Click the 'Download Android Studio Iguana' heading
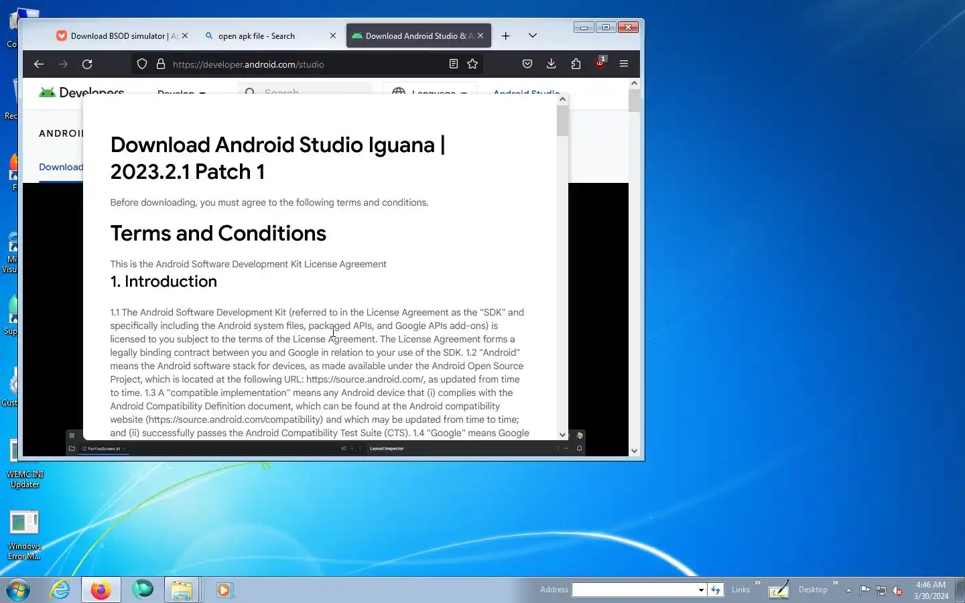965x603 pixels. click(277, 158)
